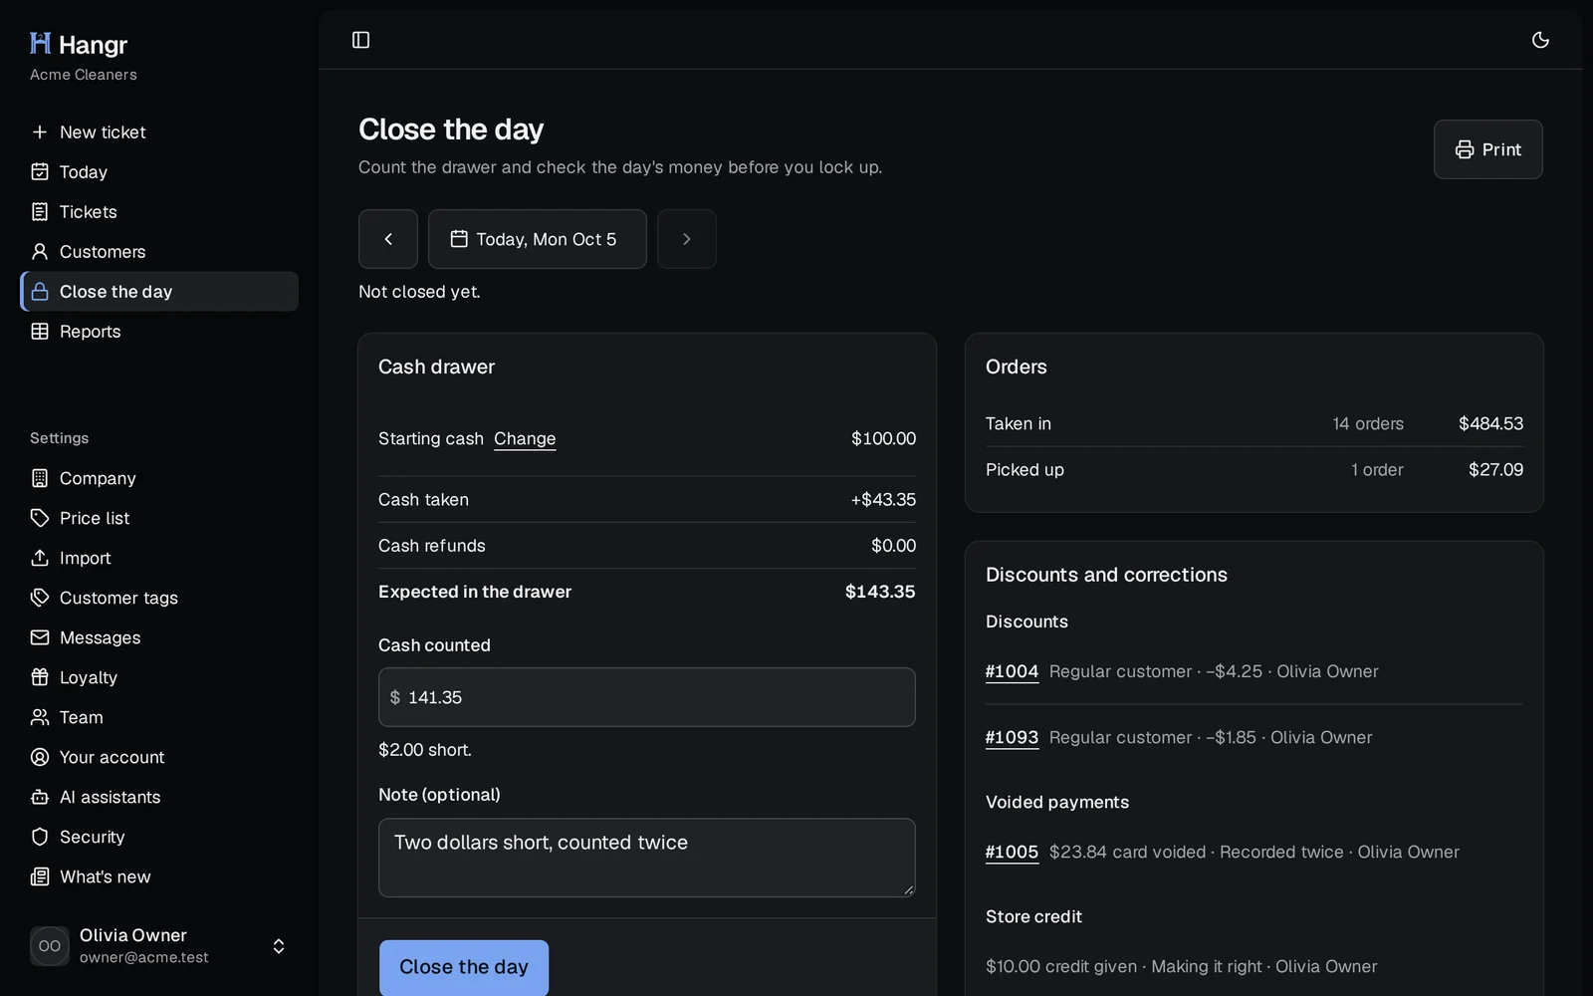Click the upload icon beside Import

40,558
